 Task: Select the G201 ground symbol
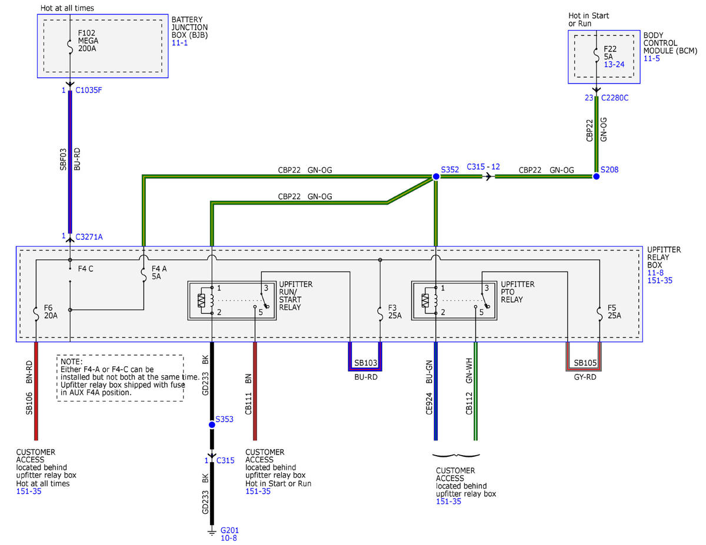211,533
